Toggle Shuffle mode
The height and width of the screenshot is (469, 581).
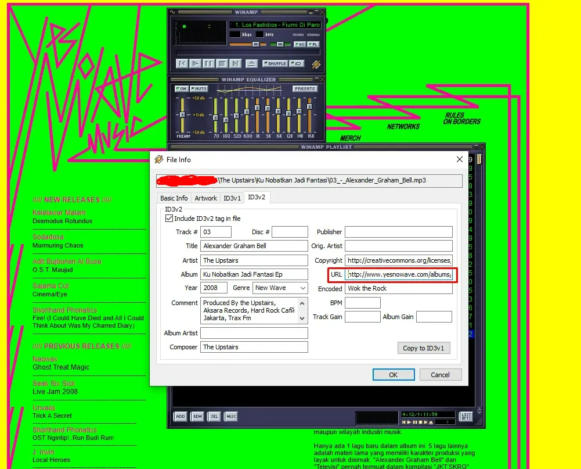coord(275,63)
